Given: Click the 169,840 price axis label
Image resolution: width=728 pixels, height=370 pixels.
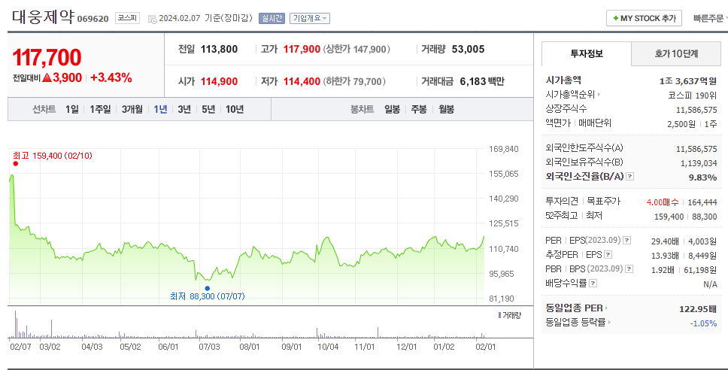Looking at the screenshot, I should [504, 149].
